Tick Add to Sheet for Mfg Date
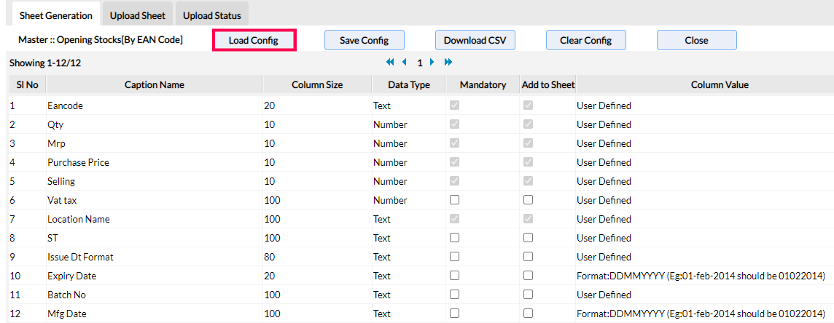 pos(528,314)
